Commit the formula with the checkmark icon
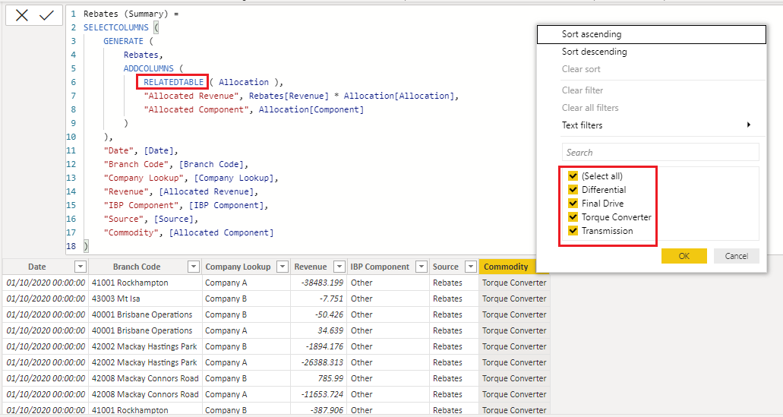 tap(47, 15)
